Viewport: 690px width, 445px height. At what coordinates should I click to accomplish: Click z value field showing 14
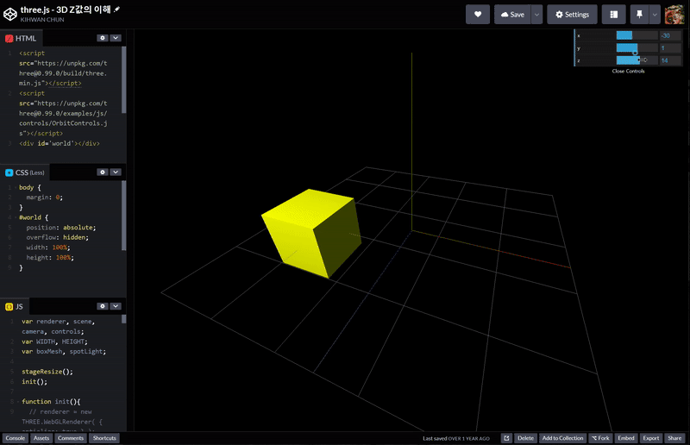[670, 60]
